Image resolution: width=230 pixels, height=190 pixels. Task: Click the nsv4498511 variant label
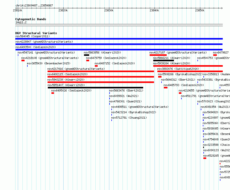click(140, 107)
